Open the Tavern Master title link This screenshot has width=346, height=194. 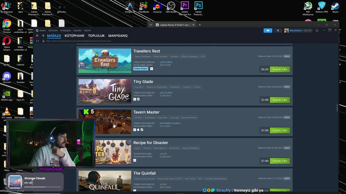[x=146, y=112]
